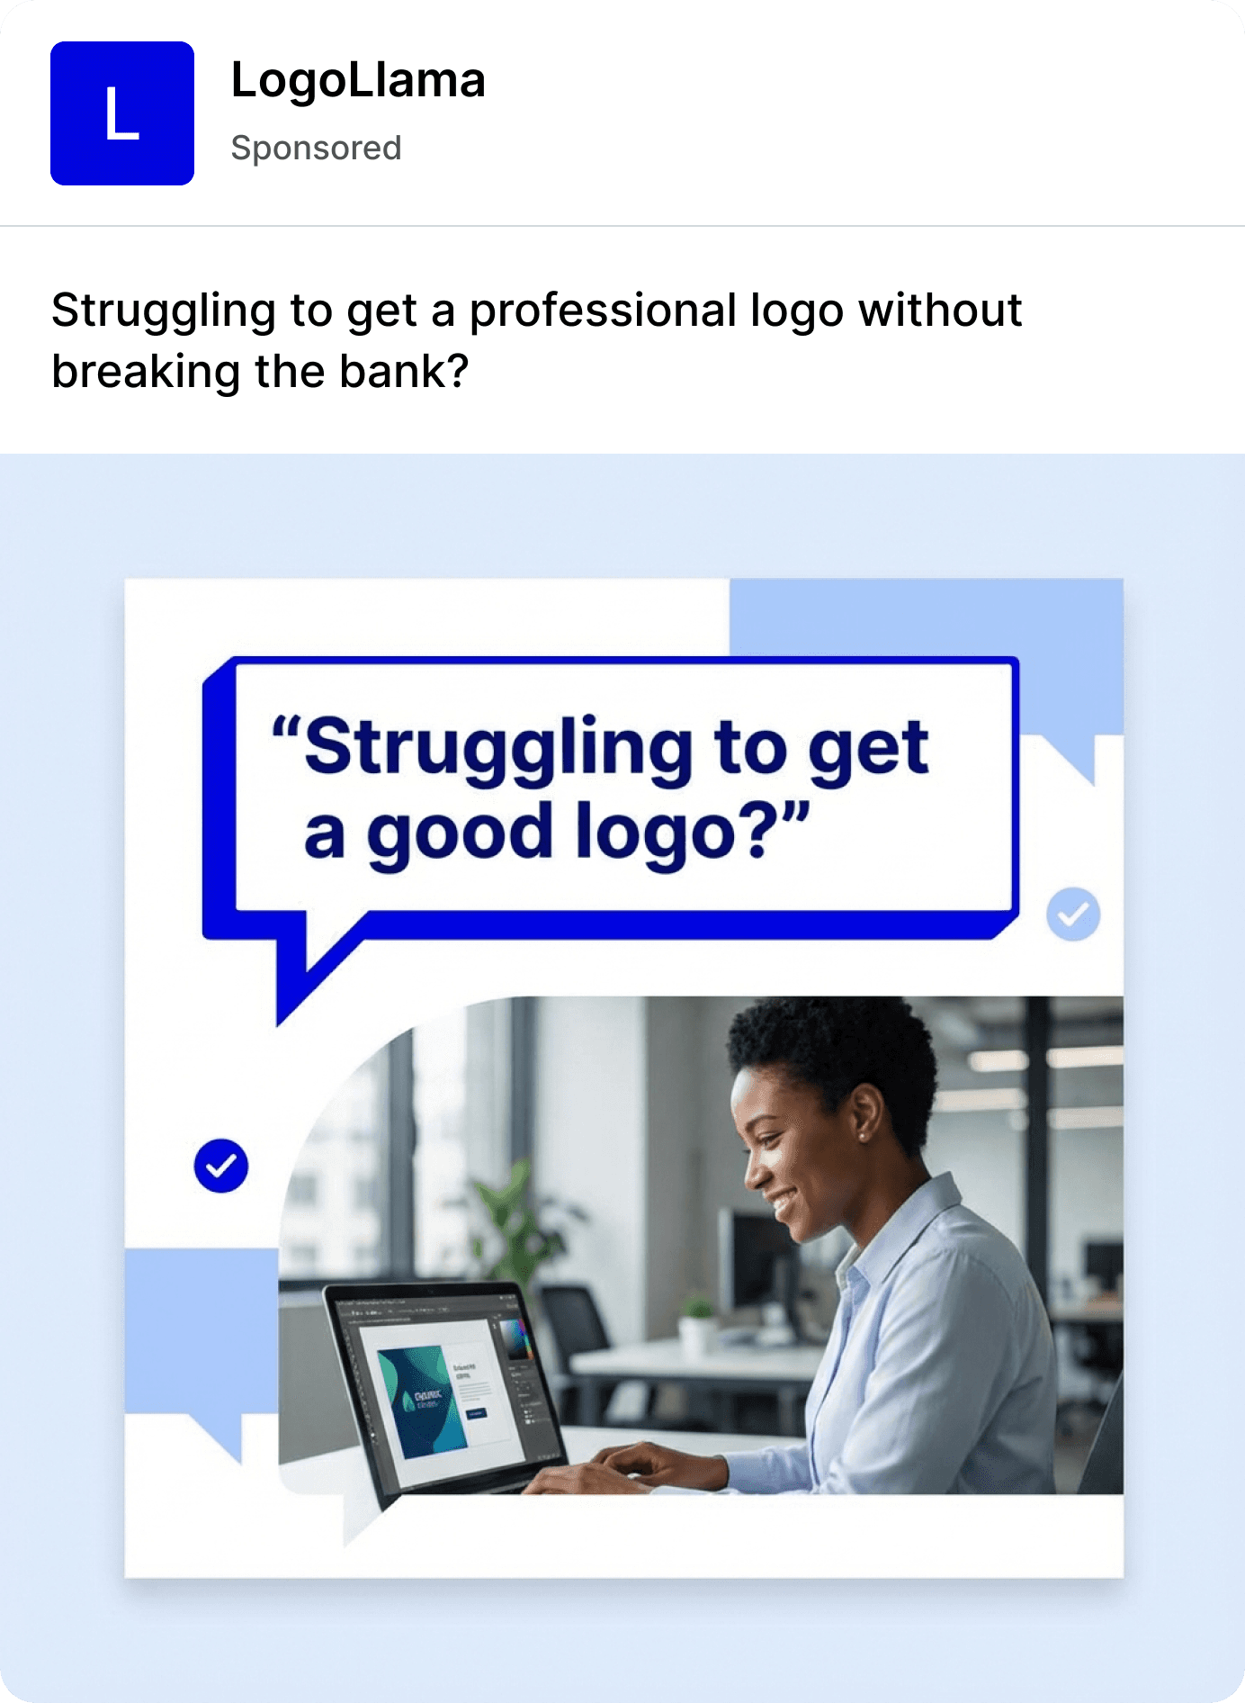Select the dark blue checkmark badge
This screenshot has height=1703, width=1245.
pyautogui.click(x=221, y=1166)
